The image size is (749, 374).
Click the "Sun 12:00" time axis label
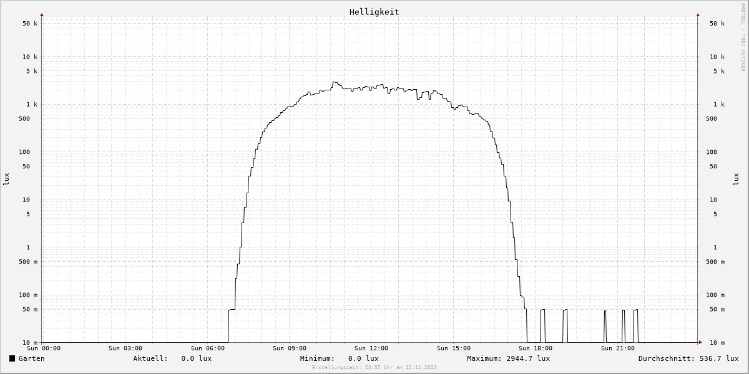pyautogui.click(x=371, y=348)
